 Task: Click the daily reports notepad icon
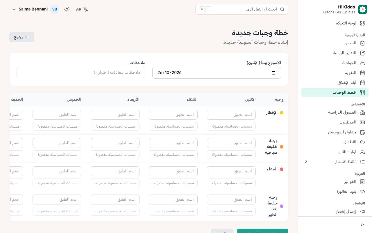coord(362,53)
